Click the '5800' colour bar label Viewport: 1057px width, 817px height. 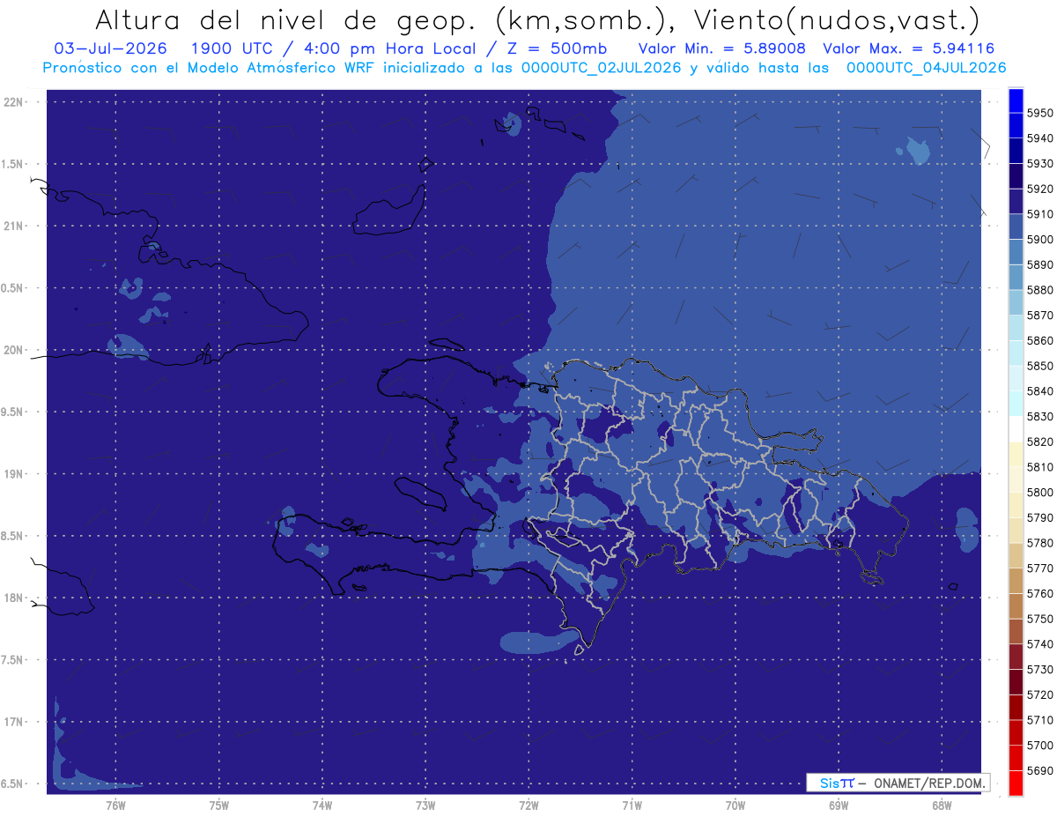point(1040,492)
